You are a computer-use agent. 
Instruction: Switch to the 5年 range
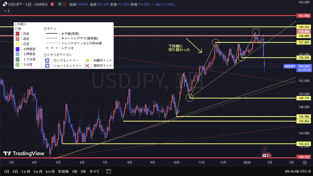pos(83,171)
